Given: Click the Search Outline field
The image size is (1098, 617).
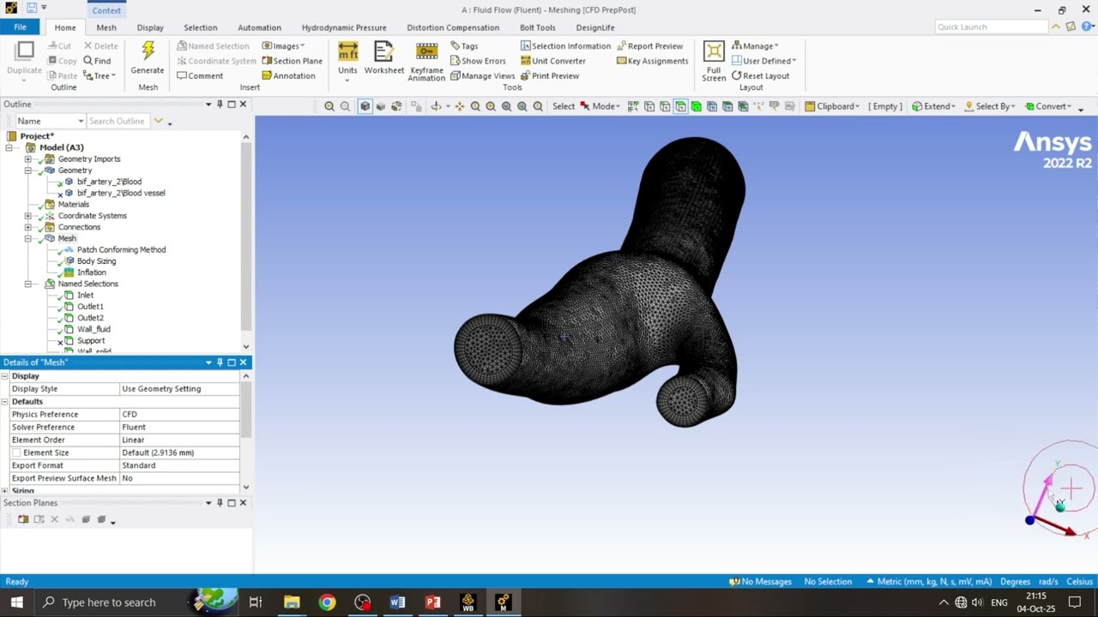Looking at the screenshot, I should coord(118,122).
